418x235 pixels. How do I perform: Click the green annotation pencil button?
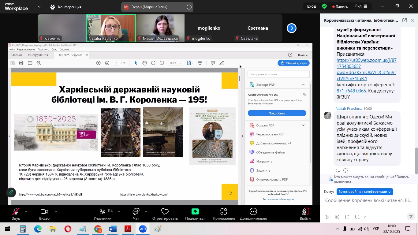point(11,192)
